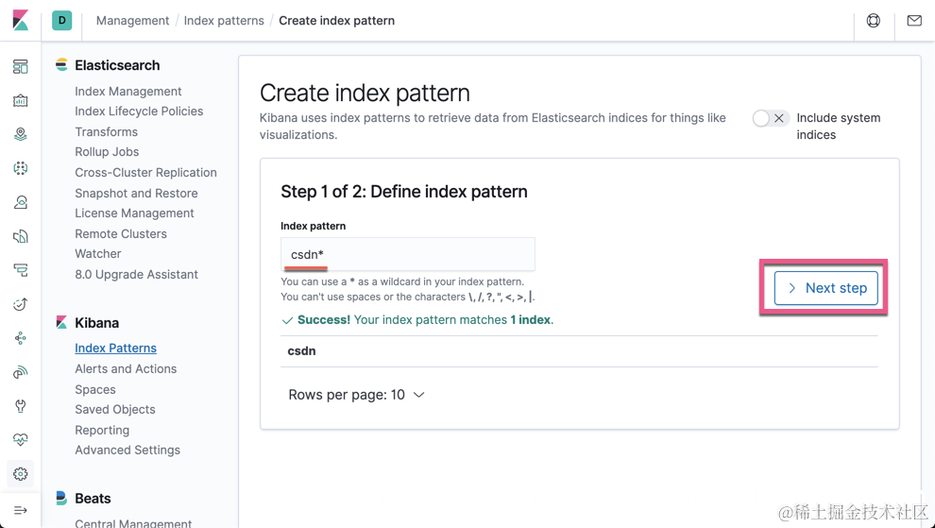Image resolution: width=935 pixels, height=528 pixels.
Task: Click the Next step button
Action: coord(826,288)
